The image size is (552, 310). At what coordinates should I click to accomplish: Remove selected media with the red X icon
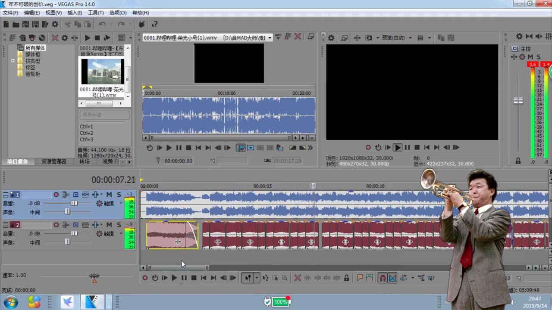point(55,38)
